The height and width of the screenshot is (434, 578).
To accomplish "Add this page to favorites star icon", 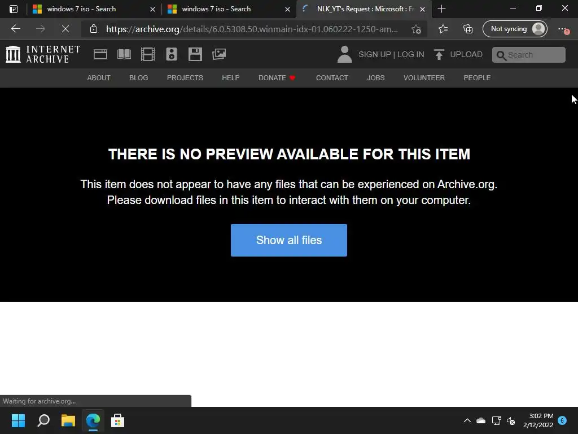I will 416,29.
